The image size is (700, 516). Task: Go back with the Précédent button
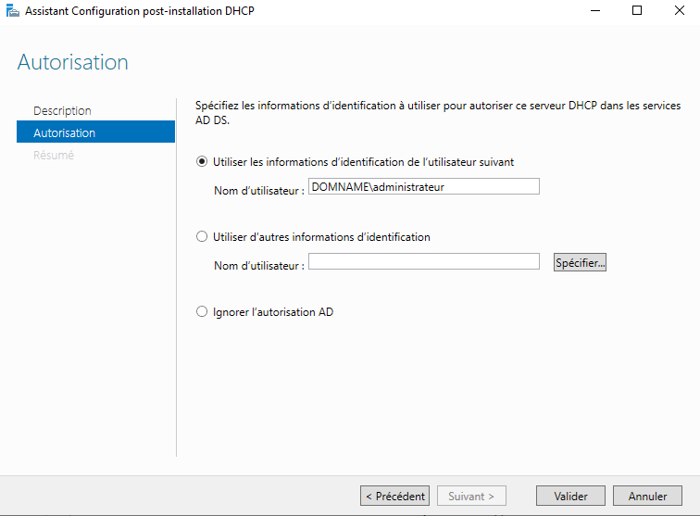(x=394, y=496)
